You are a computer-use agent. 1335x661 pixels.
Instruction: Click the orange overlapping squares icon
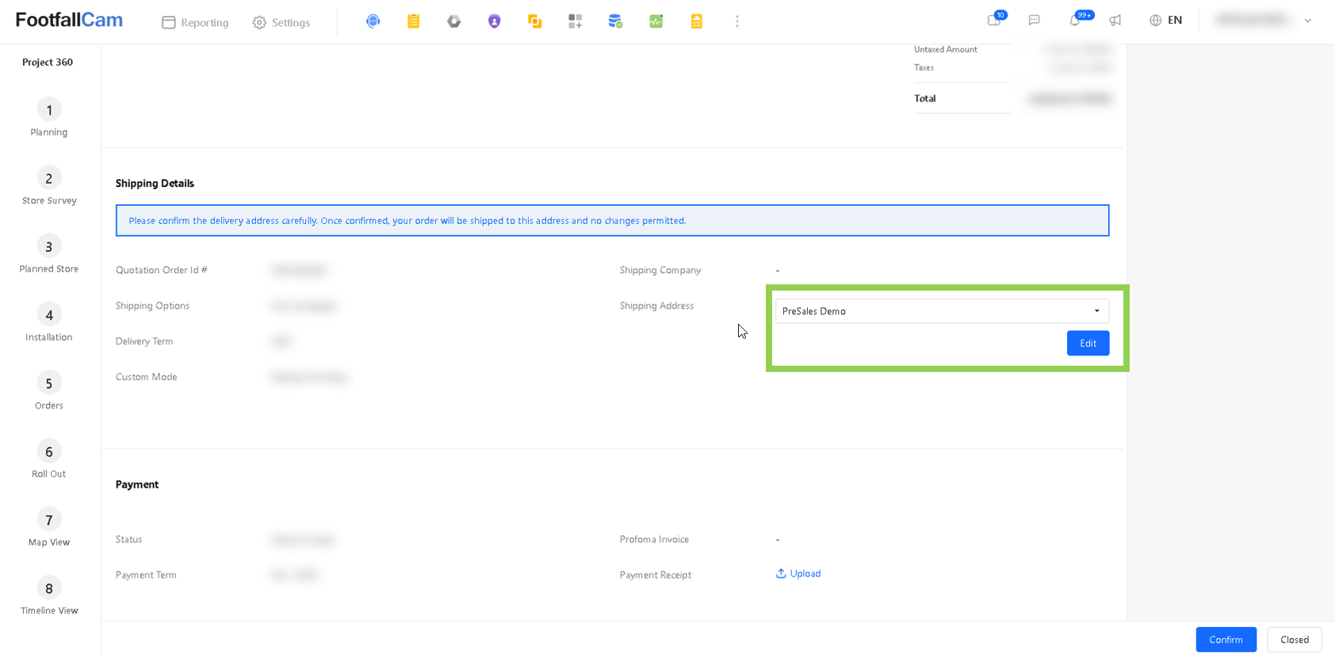534,21
